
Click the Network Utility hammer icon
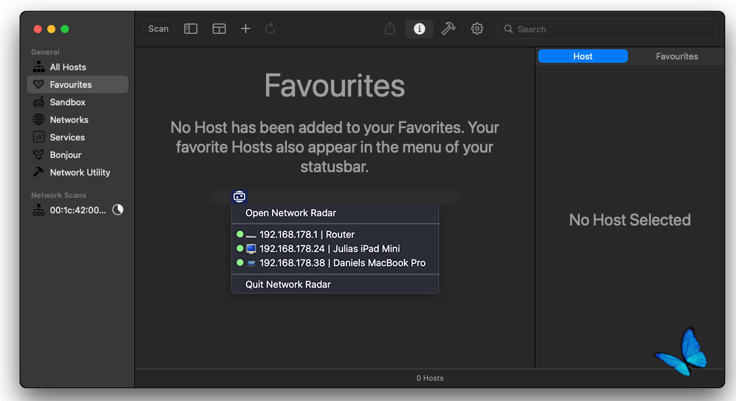point(38,172)
